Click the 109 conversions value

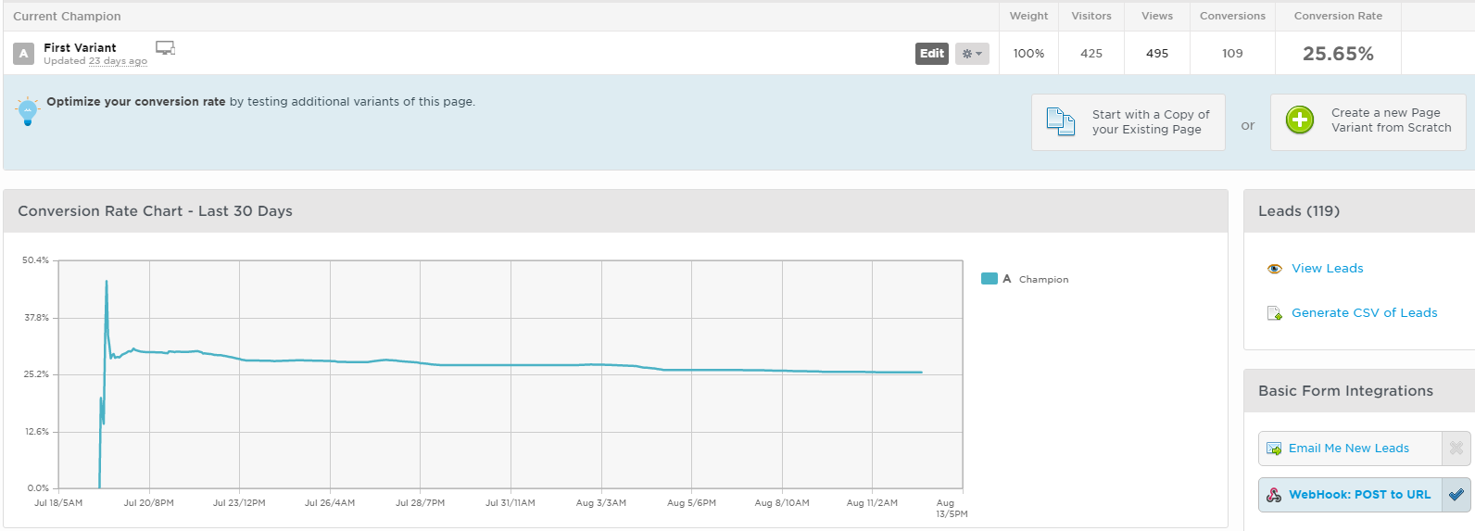click(x=1232, y=54)
